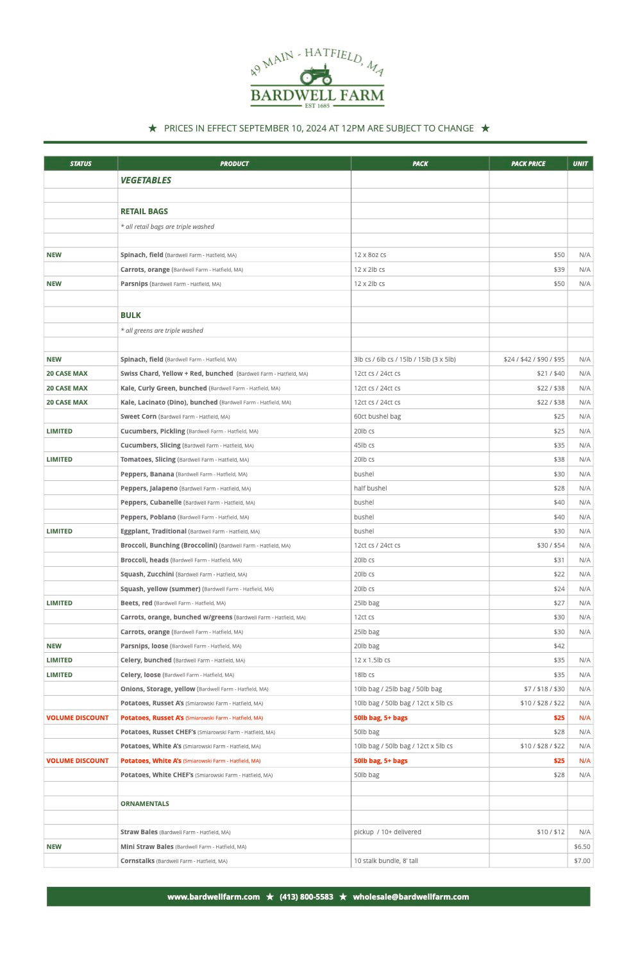The image size is (640, 958).
Task: Click the red "Potatoes, Russet A's" volume discount product
Action: pos(152,718)
